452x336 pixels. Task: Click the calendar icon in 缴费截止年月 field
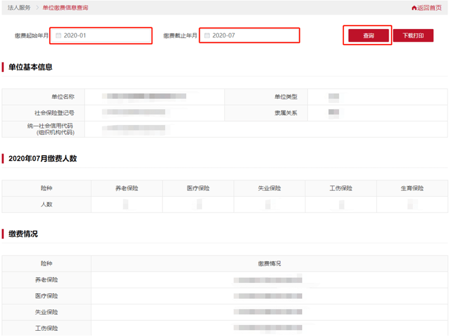point(207,35)
